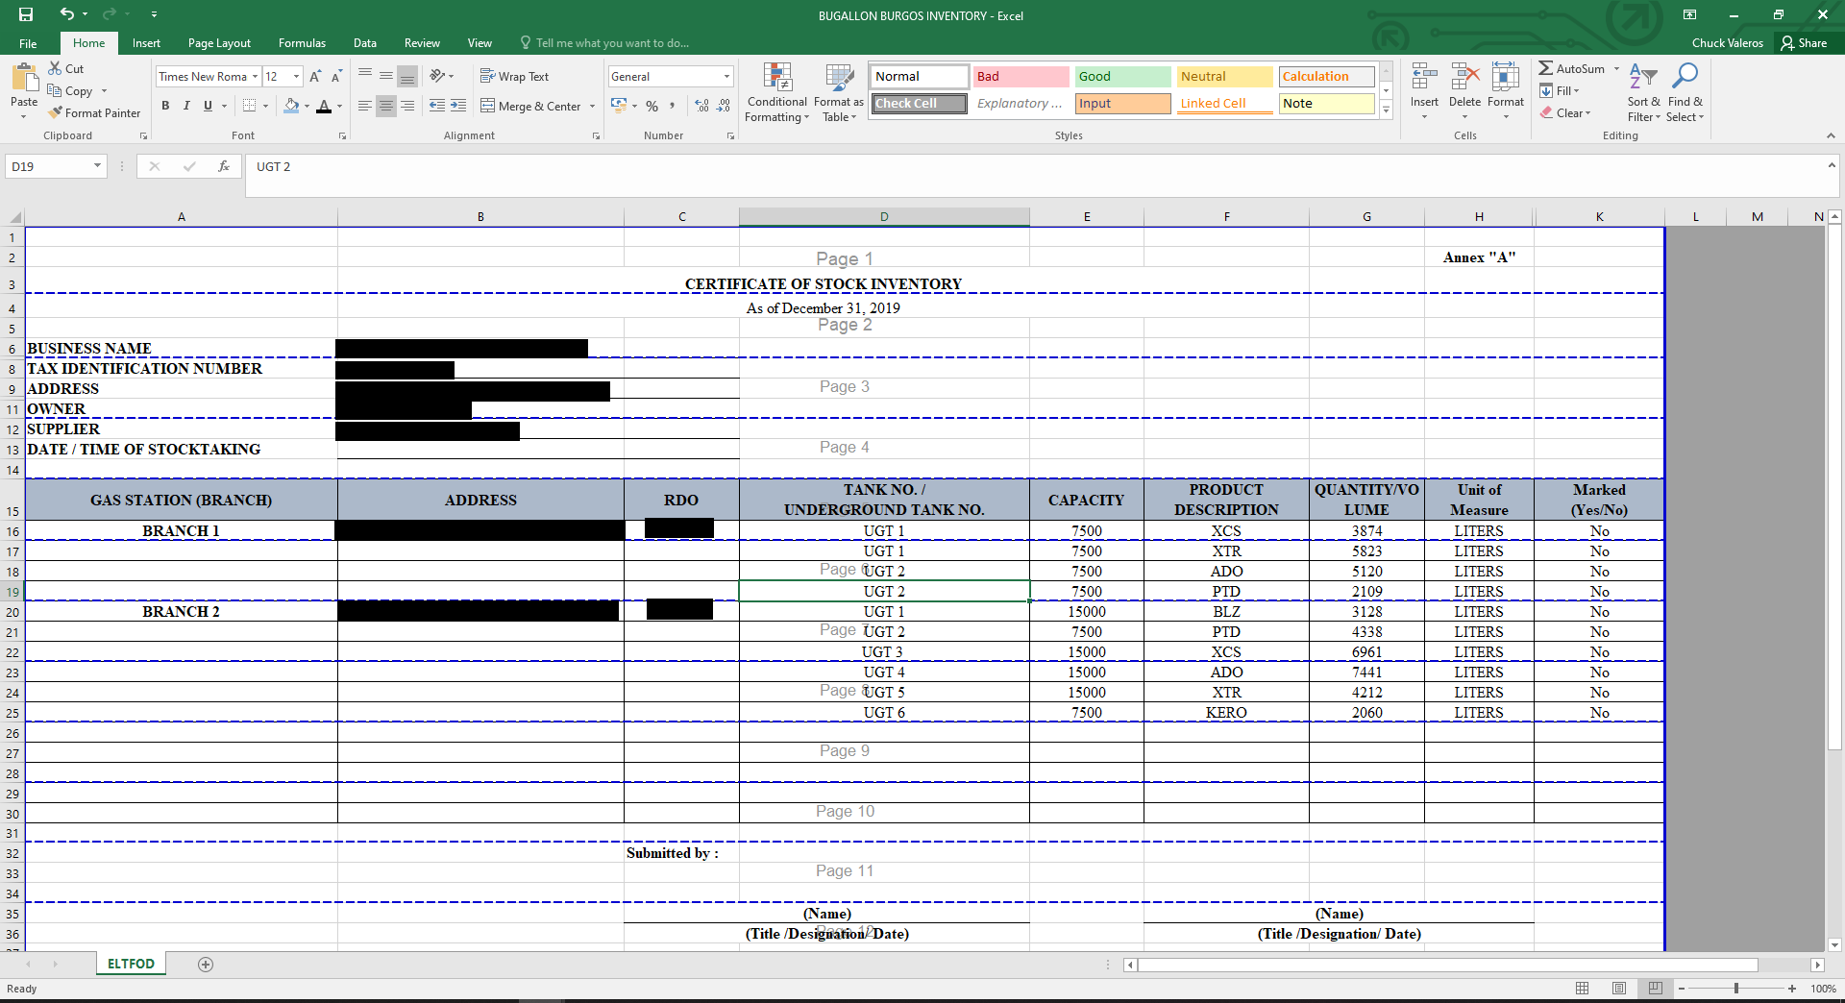Decrease the cell indent

pyautogui.click(x=437, y=106)
